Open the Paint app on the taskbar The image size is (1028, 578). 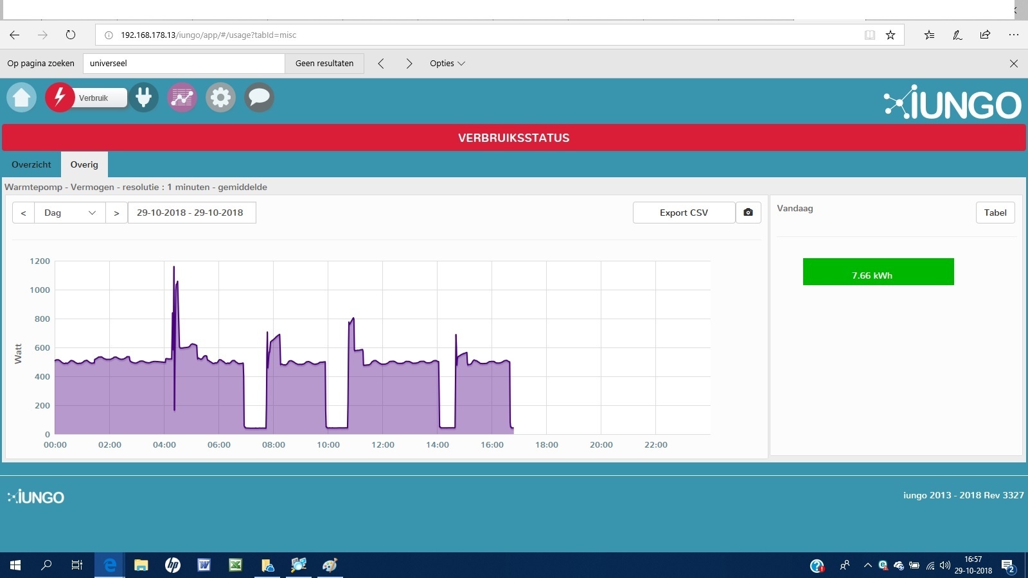[x=330, y=565]
